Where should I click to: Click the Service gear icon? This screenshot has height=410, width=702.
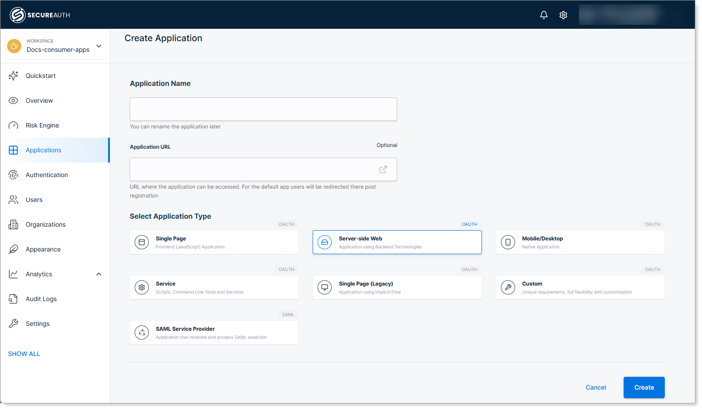(x=142, y=287)
